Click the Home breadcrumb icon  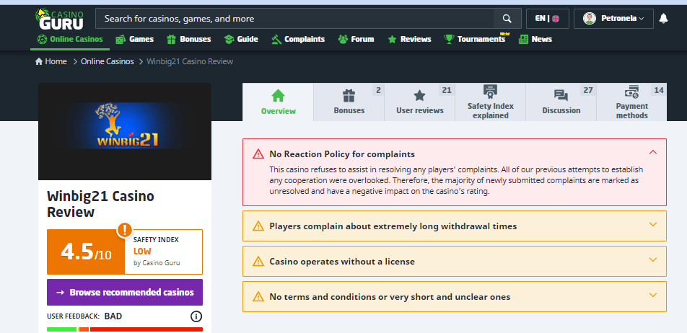pyautogui.click(x=39, y=61)
